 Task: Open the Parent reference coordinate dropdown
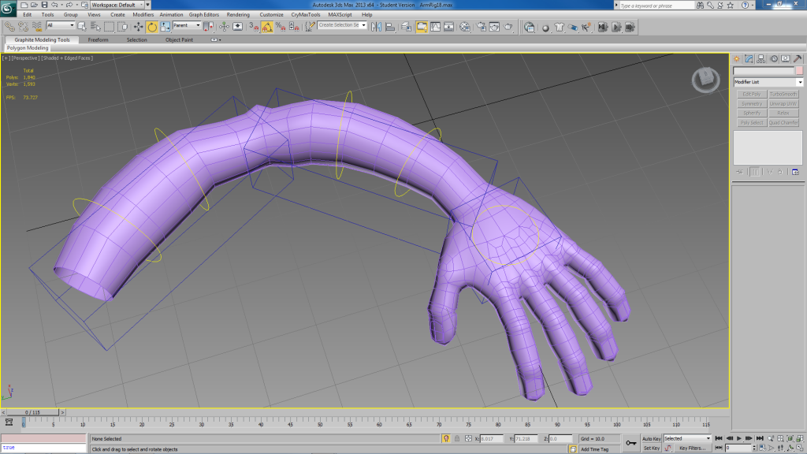(188, 26)
